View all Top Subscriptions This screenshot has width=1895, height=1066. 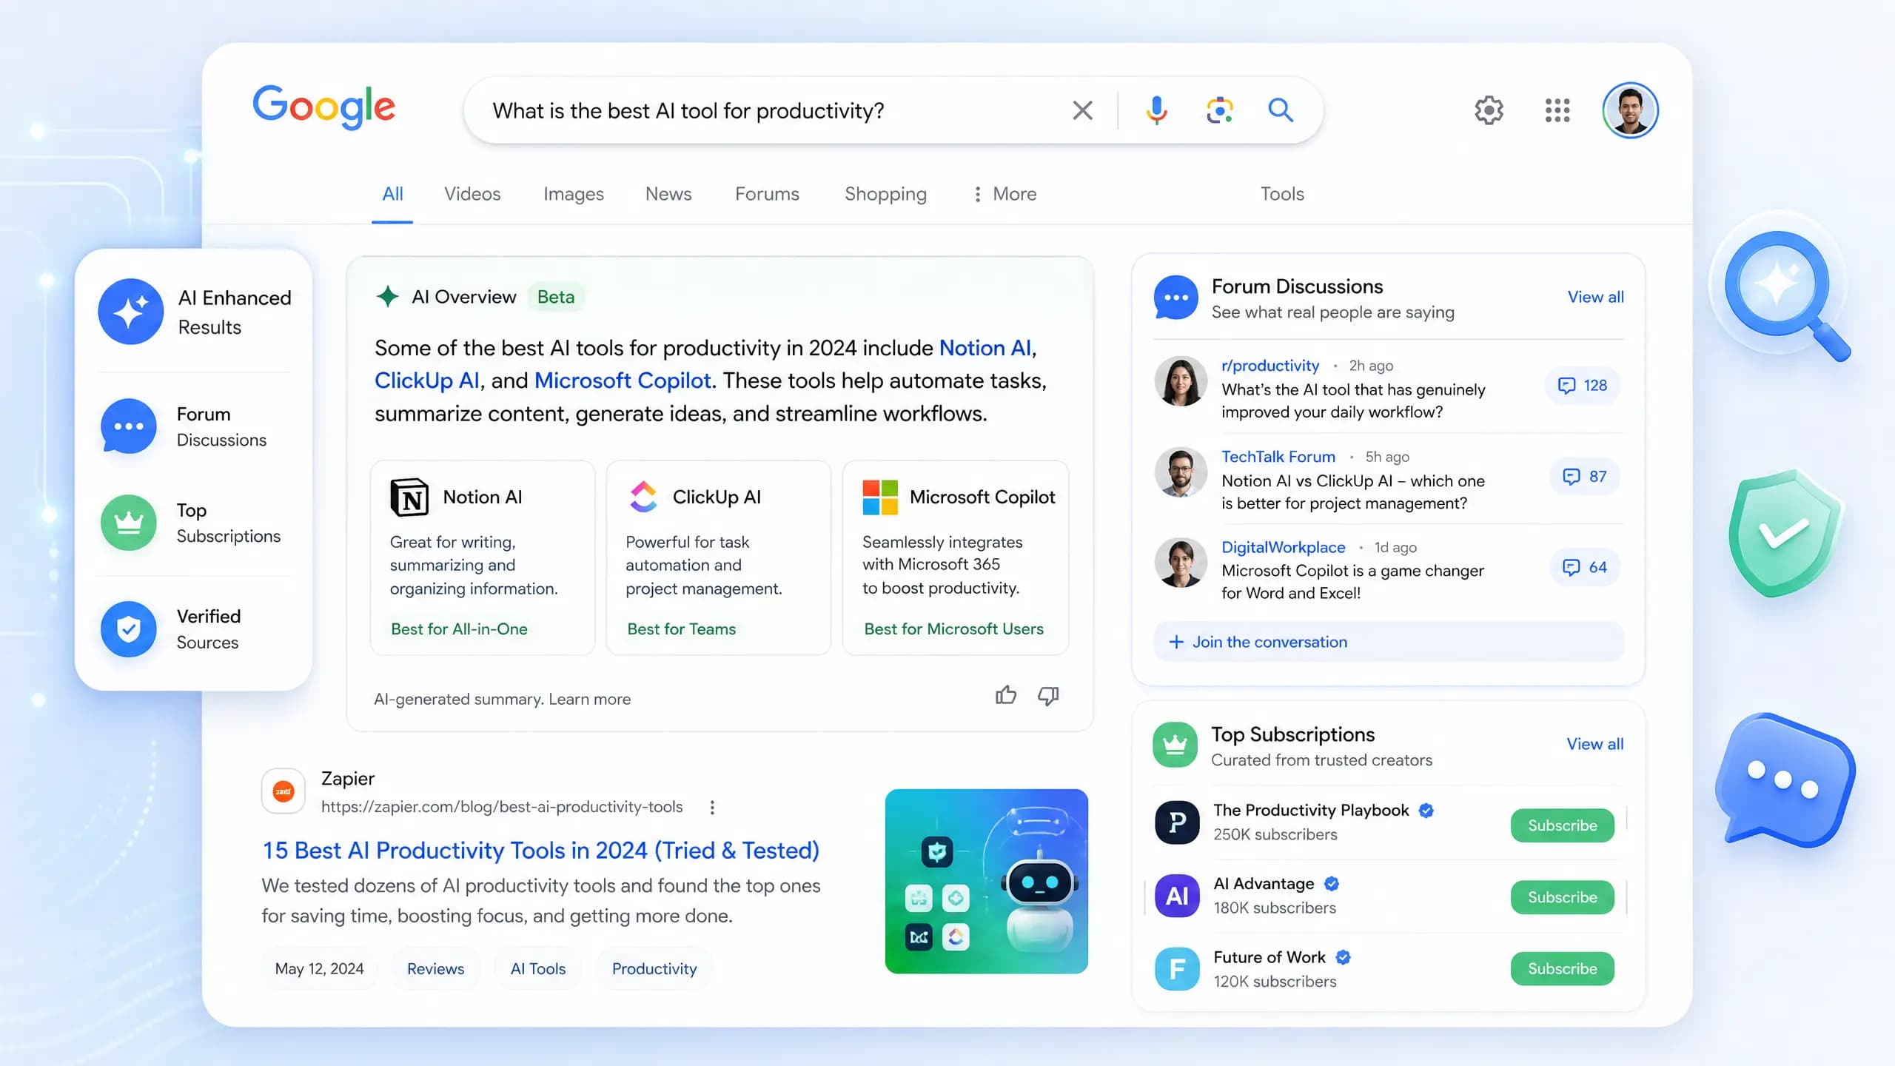coord(1594,744)
